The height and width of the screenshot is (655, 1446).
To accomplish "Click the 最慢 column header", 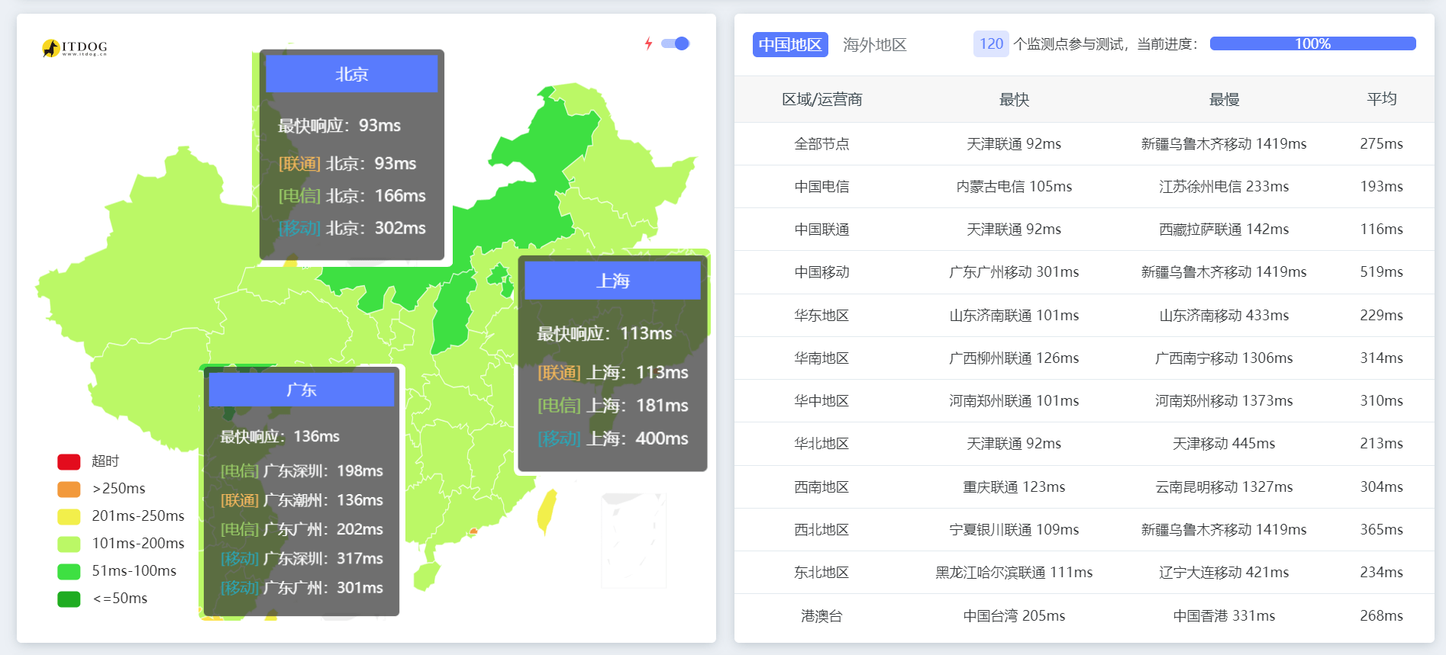I will click(1224, 99).
